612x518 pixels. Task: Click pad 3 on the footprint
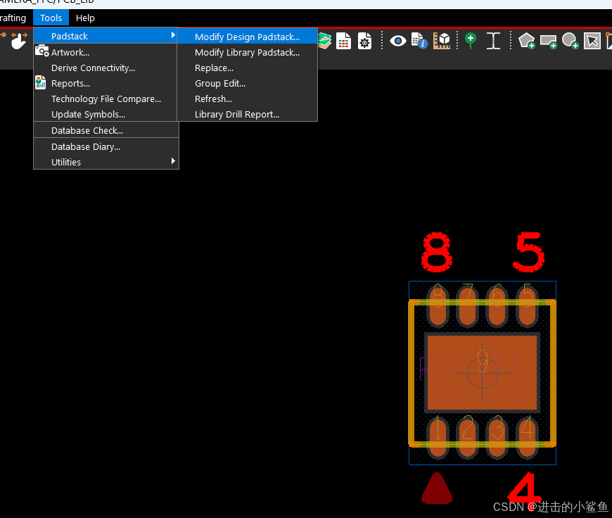497,436
